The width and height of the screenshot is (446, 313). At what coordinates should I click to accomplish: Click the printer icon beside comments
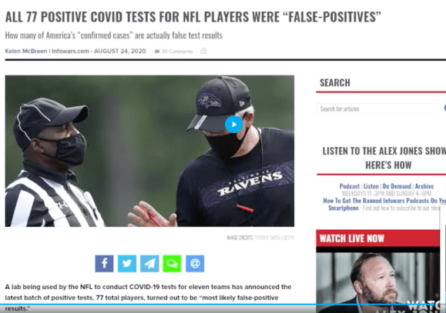pos(203,51)
